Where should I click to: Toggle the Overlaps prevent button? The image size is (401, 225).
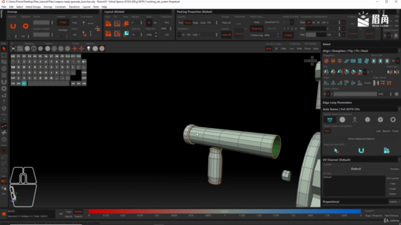(63, 30)
